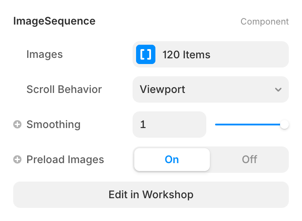Open the Viewport scroll behavior dropdown

pos(210,89)
